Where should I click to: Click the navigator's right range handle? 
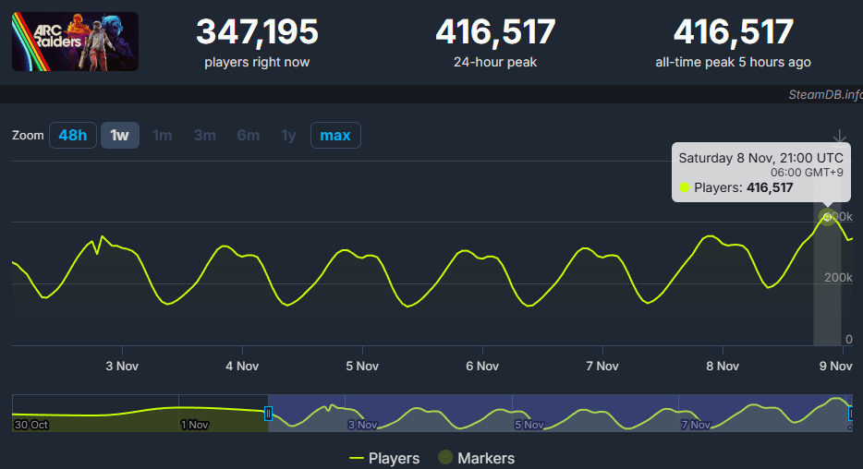point(851,414)
